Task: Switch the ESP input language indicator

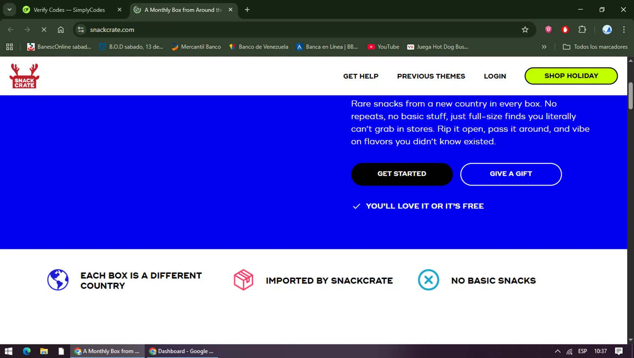Action: click(582, 351)
